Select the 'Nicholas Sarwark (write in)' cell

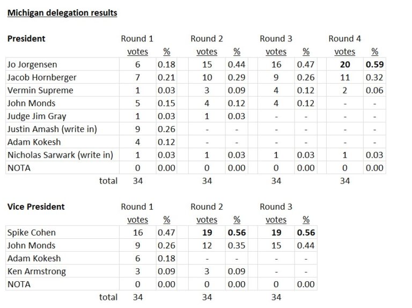[60, 155]
